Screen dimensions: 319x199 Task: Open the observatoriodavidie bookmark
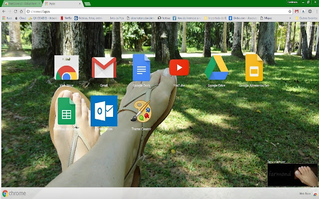[x=140, y=18]
